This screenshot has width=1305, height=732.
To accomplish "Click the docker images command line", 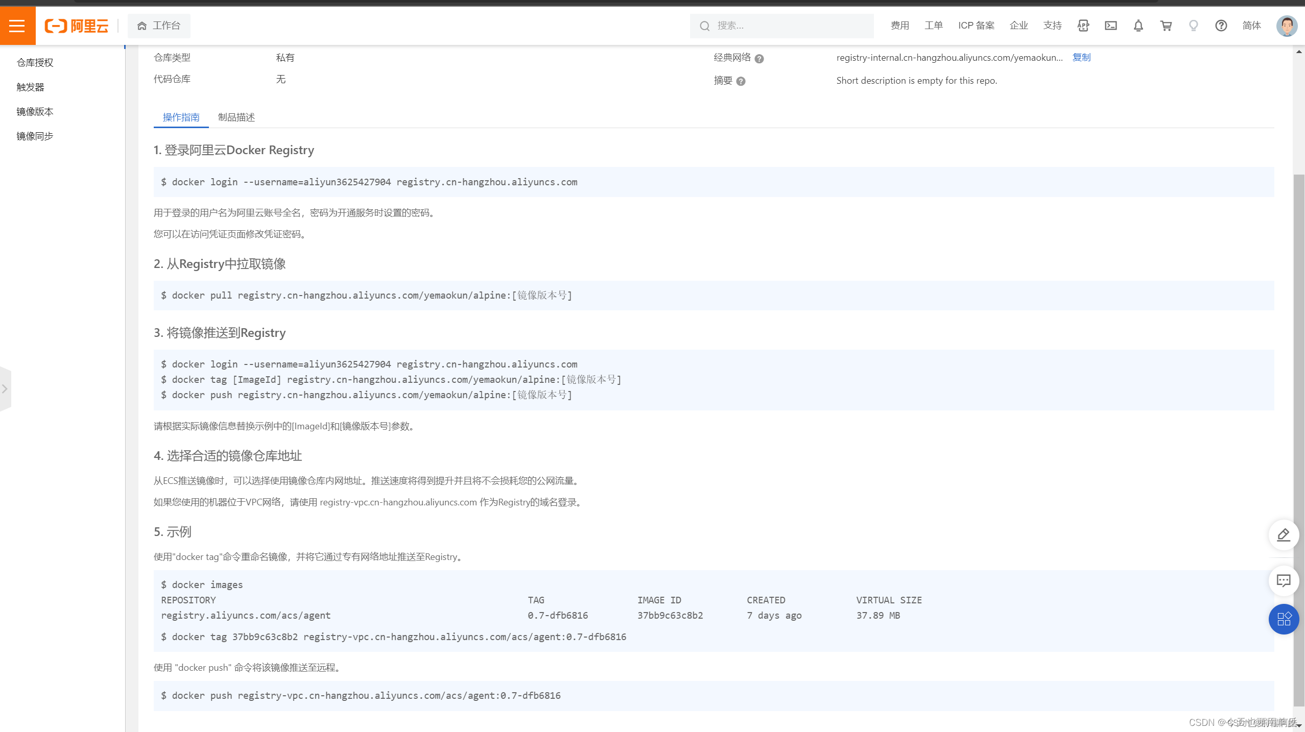I will pyautogui.click(x=202, y=584).
